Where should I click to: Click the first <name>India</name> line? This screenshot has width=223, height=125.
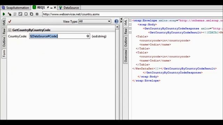click(155, 44)
